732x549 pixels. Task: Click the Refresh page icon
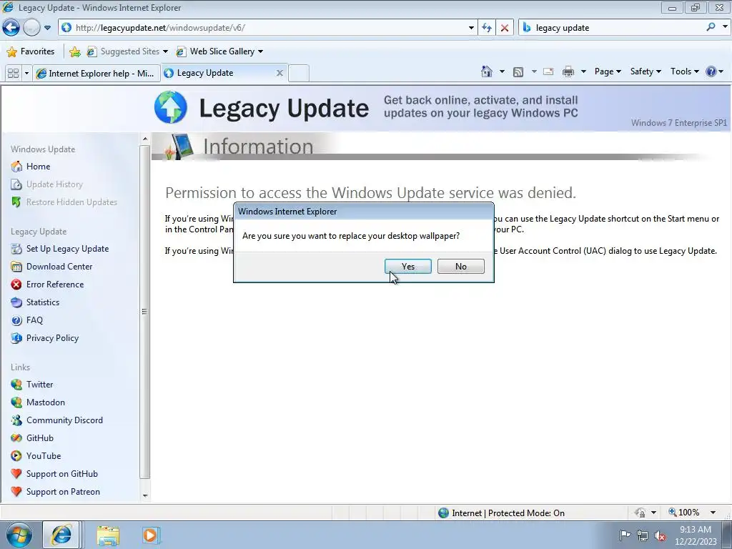point(487,28)
